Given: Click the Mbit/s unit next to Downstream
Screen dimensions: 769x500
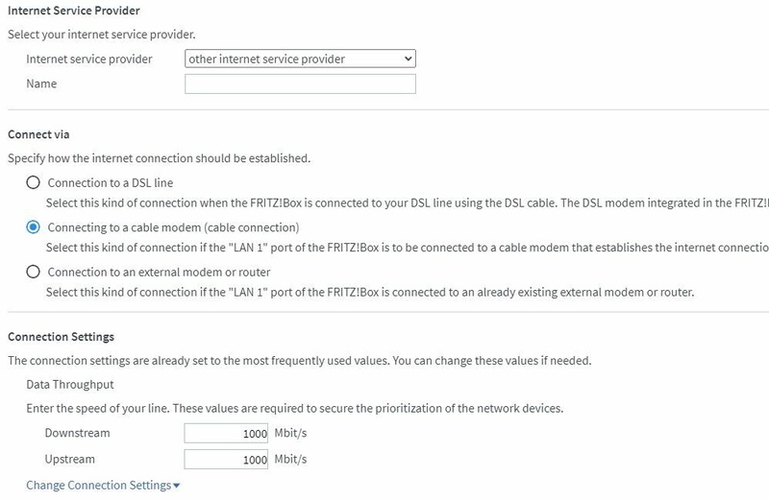Looking at the screenshot, I should [x=290, y=434].
